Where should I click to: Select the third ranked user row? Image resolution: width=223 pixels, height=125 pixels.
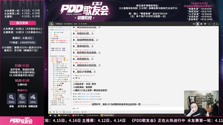point(60,36)
